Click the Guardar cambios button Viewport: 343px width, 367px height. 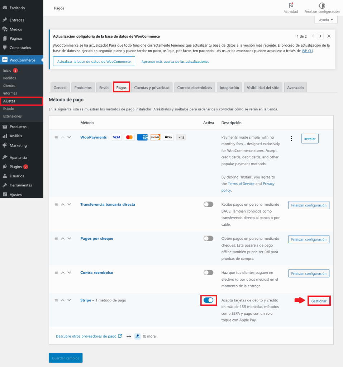click(65, 357)
